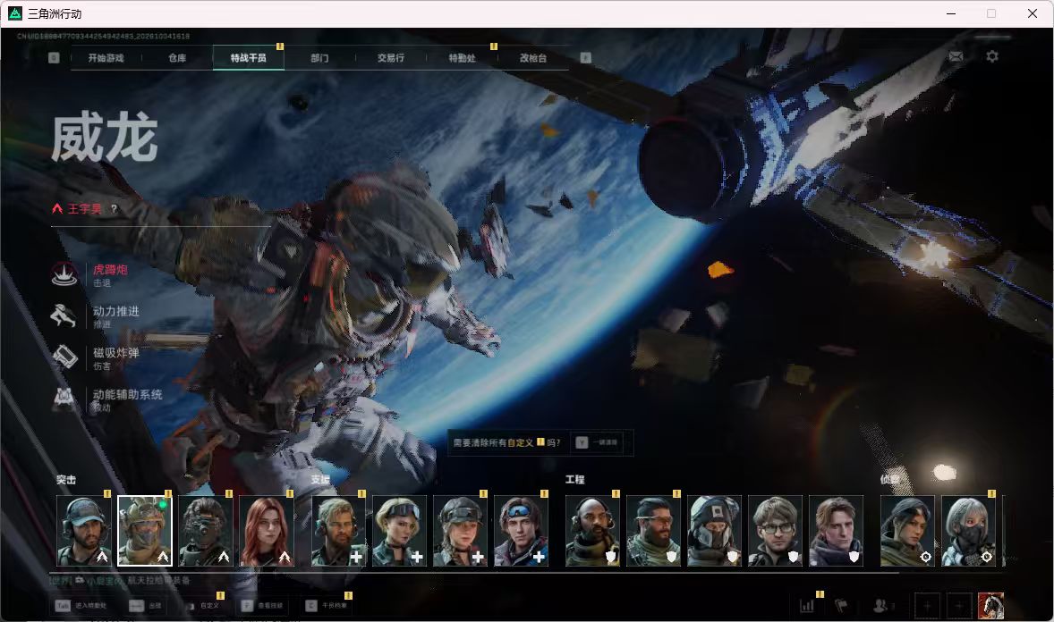The width and height of the screenshot is (1054, 622).
Task: Select the blonde 支援 operator with goggles on her head
Action: coord(399,531)
